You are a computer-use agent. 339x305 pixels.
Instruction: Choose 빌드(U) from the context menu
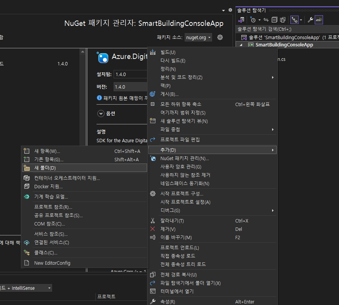pos(168,52)
